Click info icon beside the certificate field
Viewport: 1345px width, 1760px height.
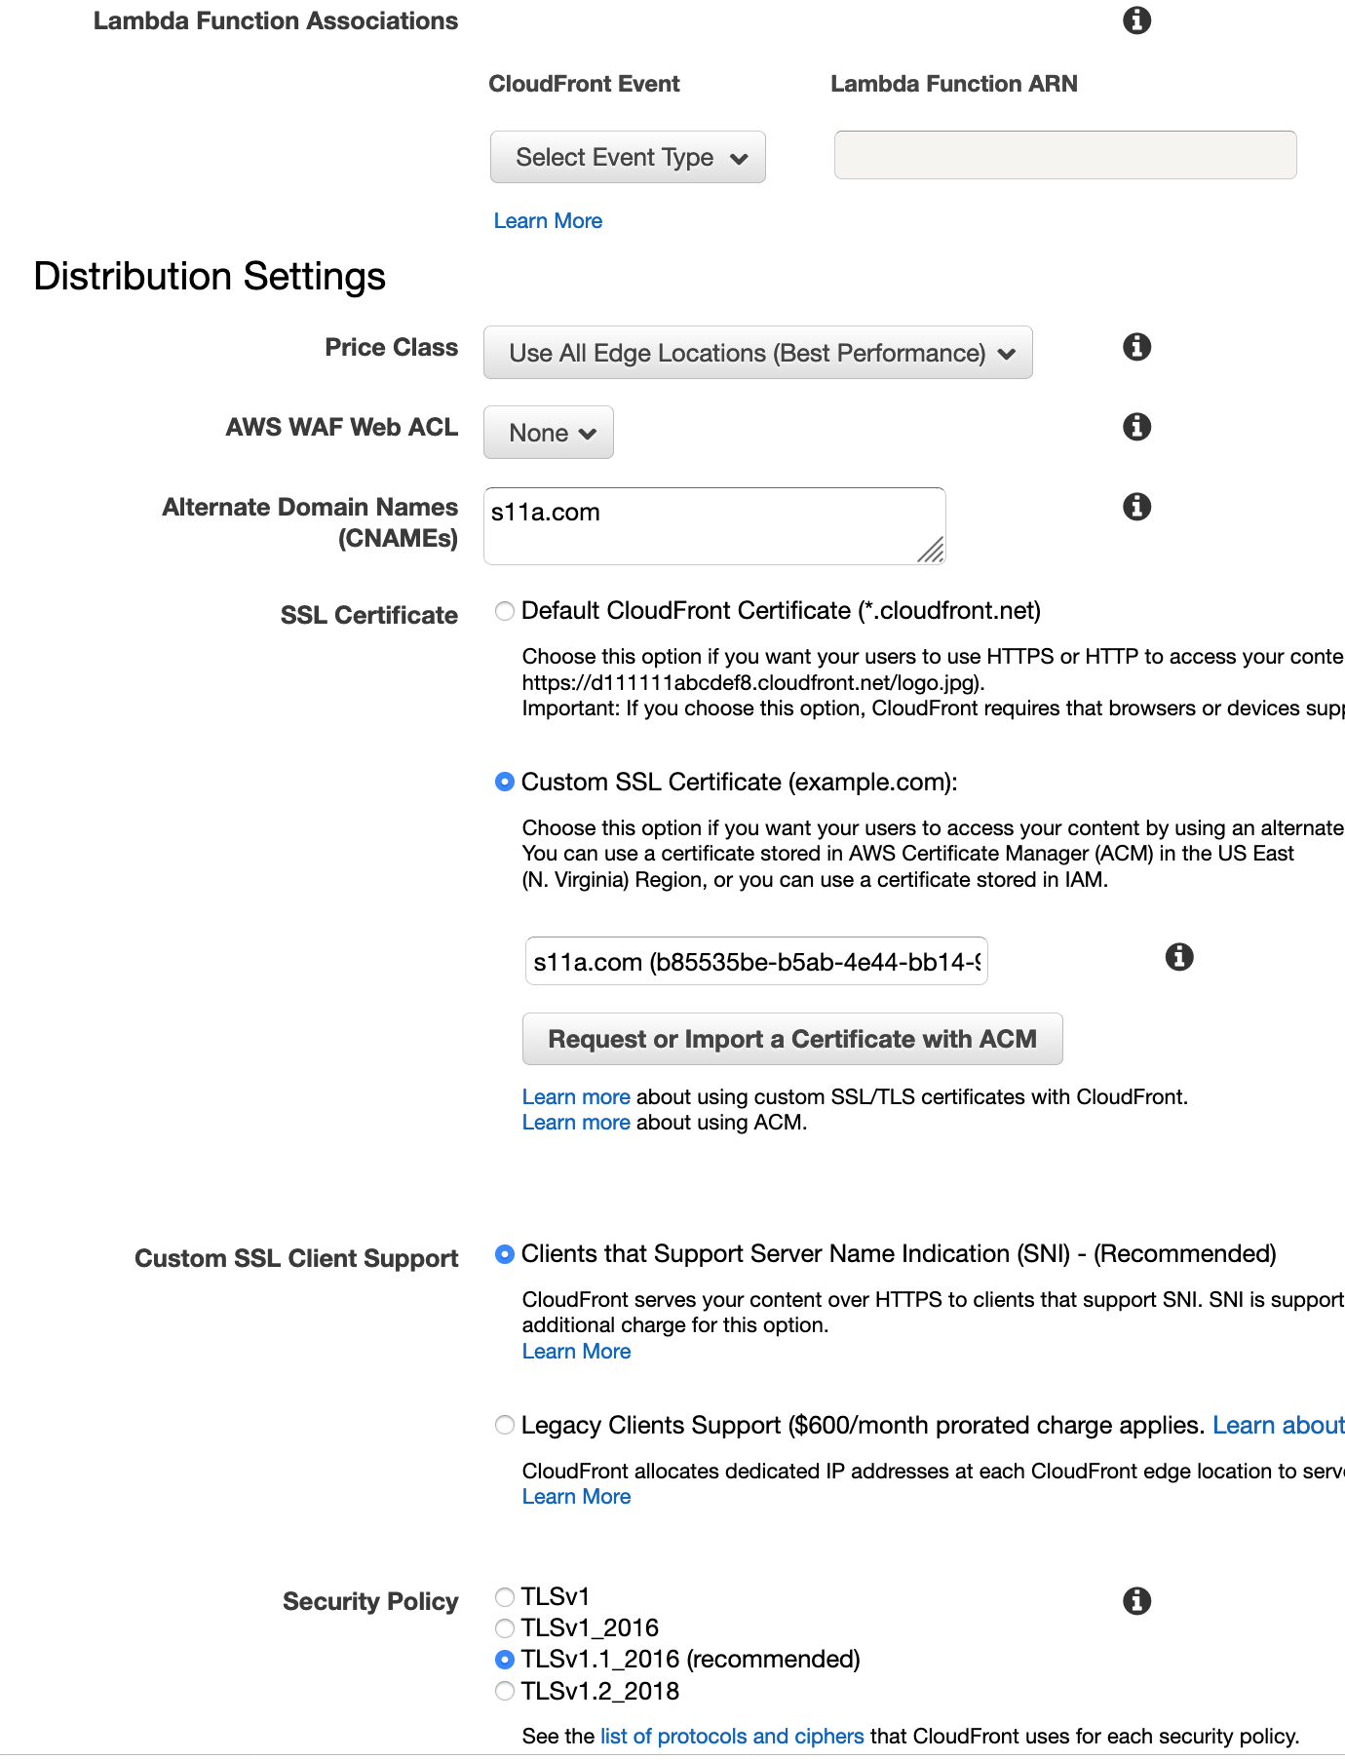(1179, 957)
